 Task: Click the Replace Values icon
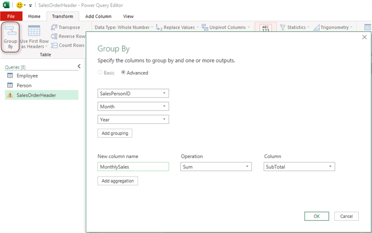pyautogui.click(x=159, y=27)
